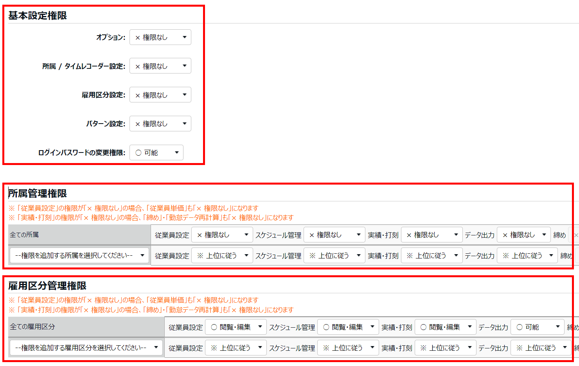The image size is (579, 366).
Task: Open the オプション permission dropdown
Action: coord(160,38)
